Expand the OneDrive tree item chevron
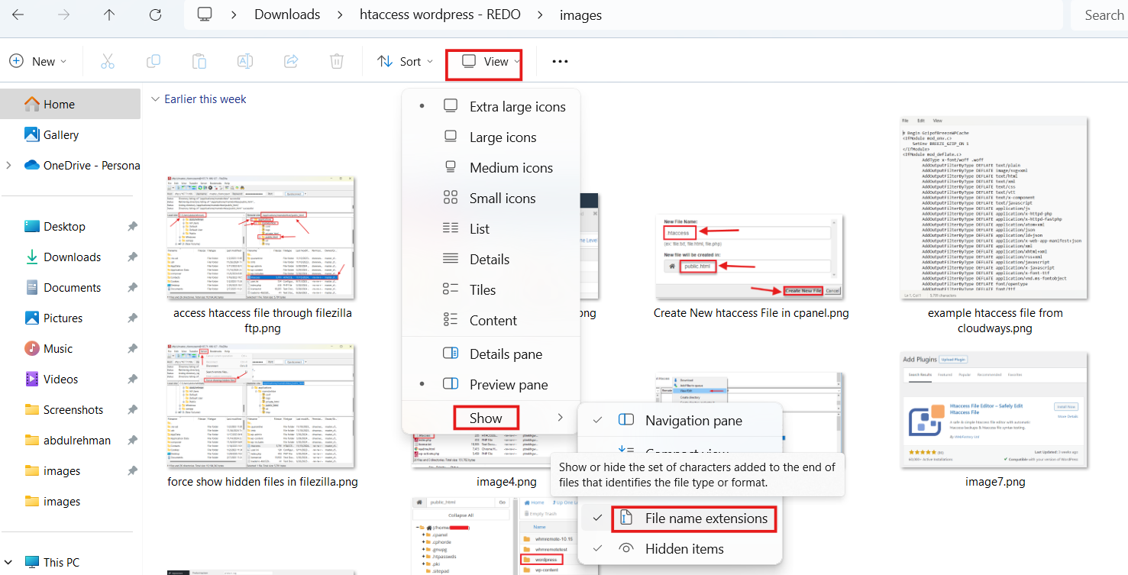 point(8,166)
